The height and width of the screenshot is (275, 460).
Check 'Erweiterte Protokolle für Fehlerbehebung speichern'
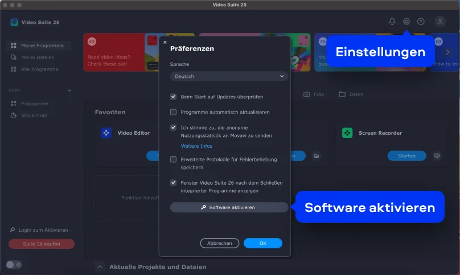tap(174, 160)
